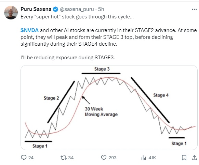
Task: Click the 41K views count
Action: coord(152,158)
